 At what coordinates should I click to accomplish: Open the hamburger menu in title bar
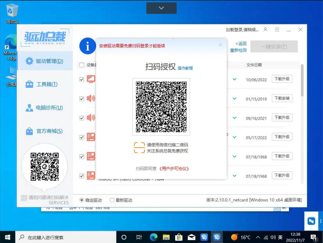(277, 30)
